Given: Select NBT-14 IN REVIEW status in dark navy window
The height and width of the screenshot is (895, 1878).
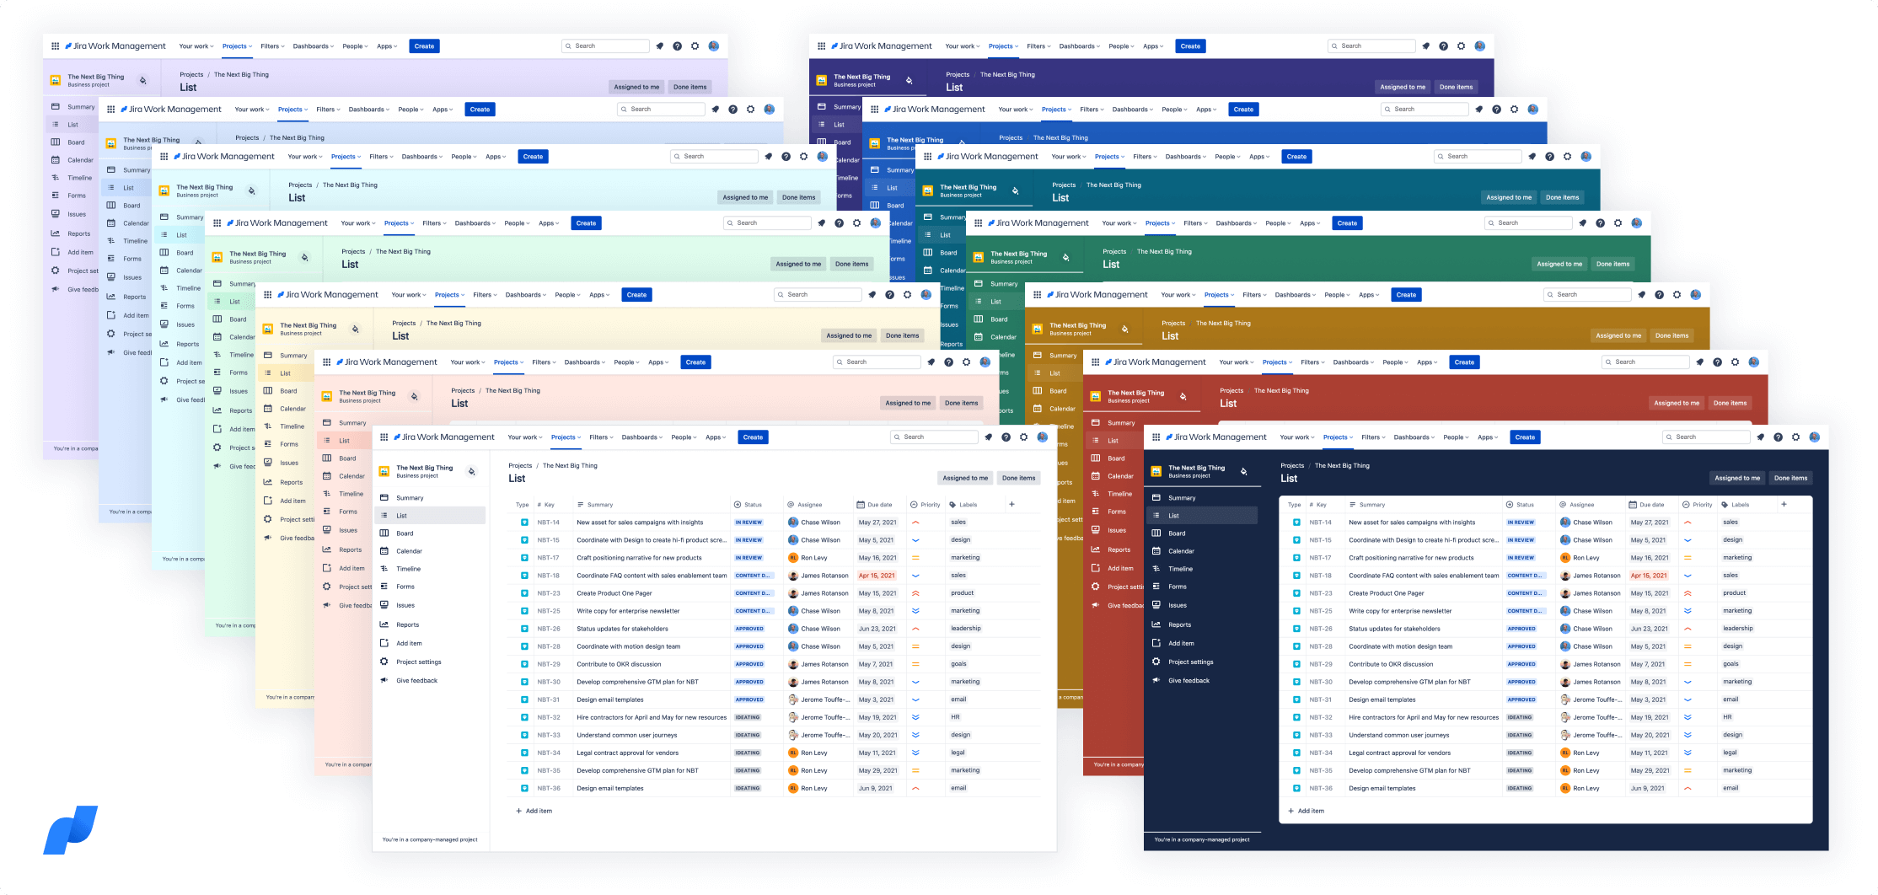Looking at the screenshot, I should [1521, 523].
